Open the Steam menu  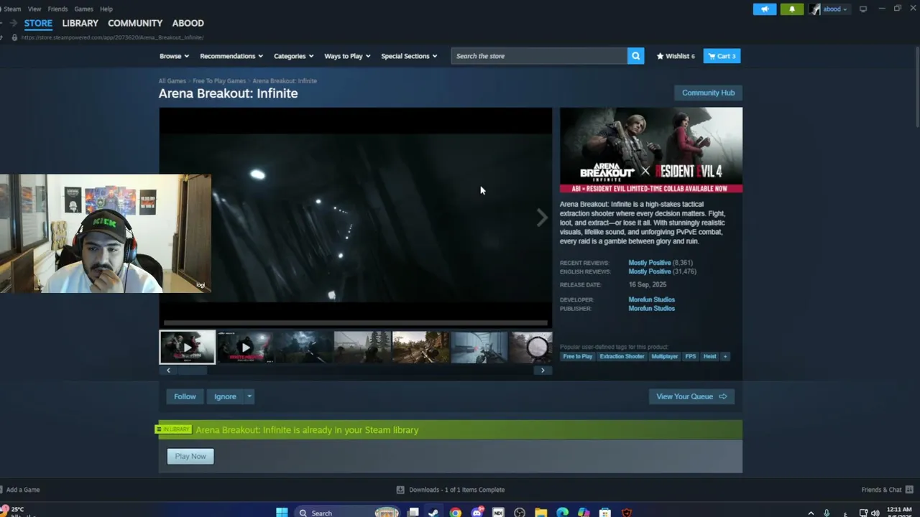12,9
